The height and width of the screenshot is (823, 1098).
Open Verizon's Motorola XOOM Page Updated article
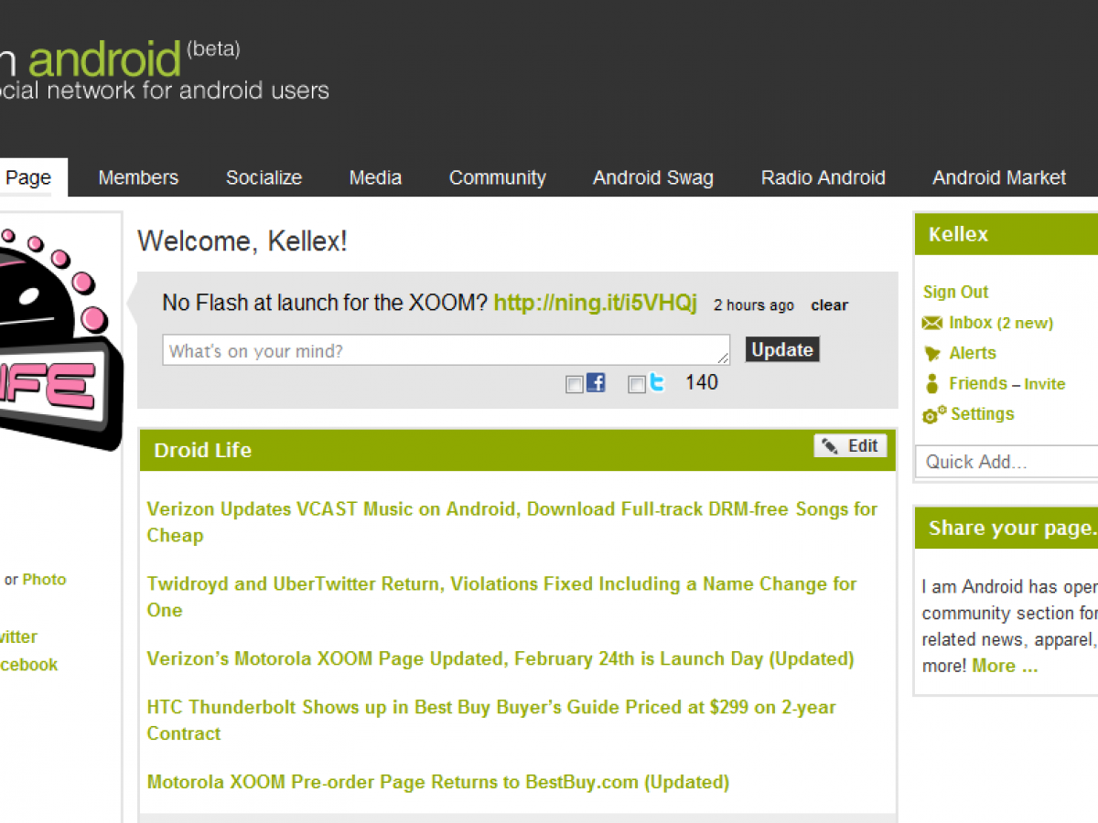501,658
